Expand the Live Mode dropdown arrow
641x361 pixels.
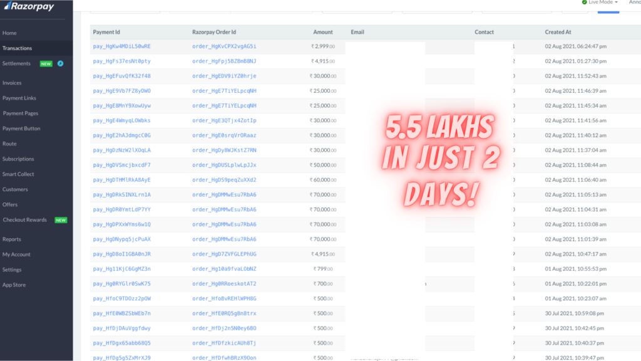click(616, 3)
